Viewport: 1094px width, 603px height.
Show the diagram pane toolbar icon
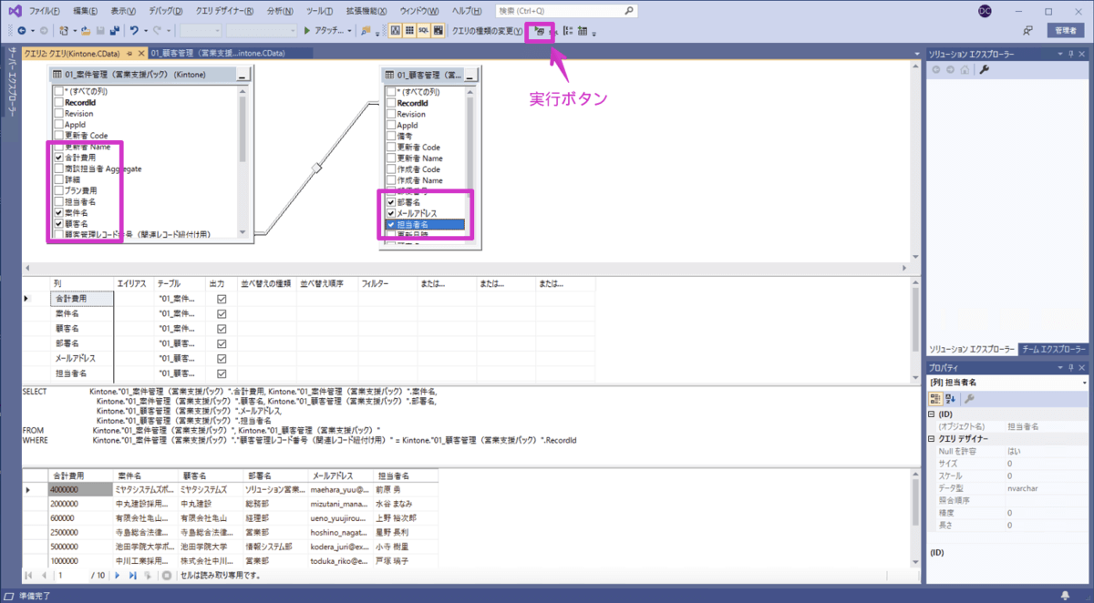point(396,30)
